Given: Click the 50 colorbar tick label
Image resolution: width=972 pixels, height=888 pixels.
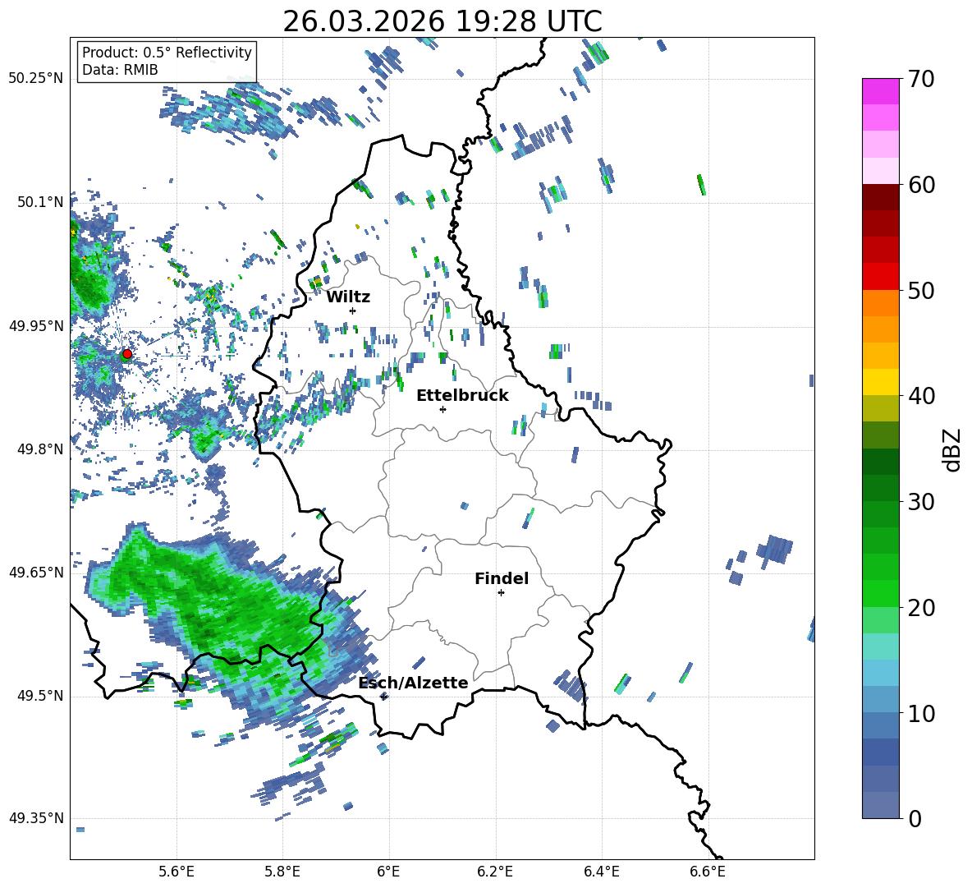Looking at the screenshot, I should [x=920, y=291].
